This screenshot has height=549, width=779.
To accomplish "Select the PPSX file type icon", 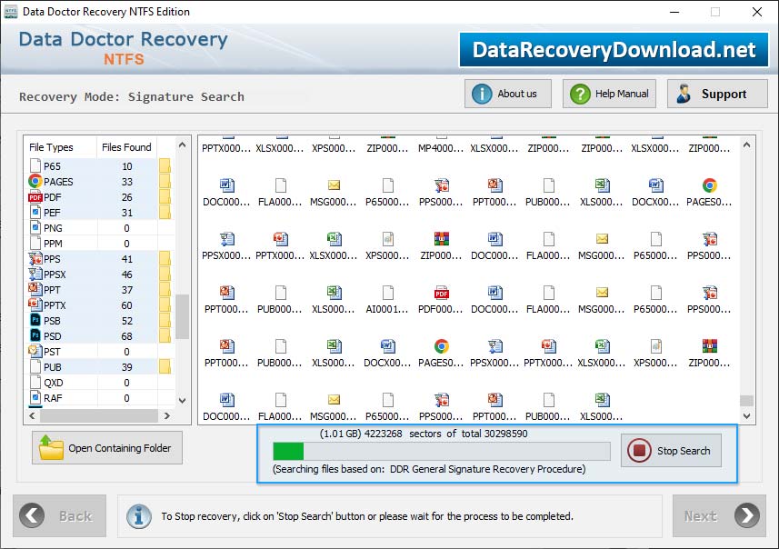I will (x=35, y=274).
